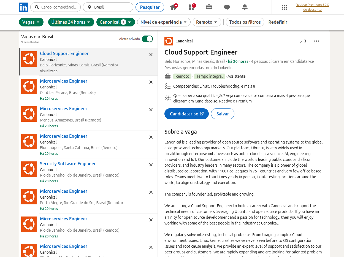Click the LinkedIn logo icon
The image size is (344, 257).
23,7
